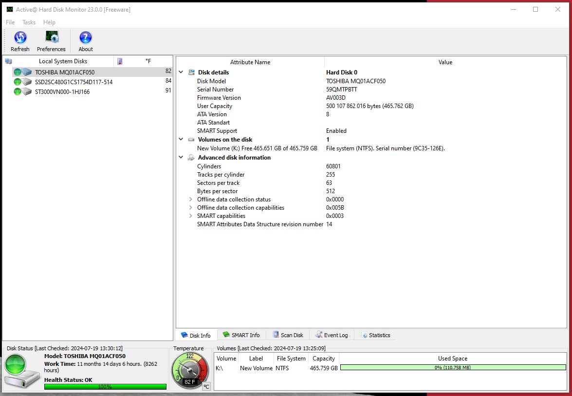Select the SSD2SC480G1CS1754D117-514 disk
The image size is (572, 396).
(x=74, y=82)
